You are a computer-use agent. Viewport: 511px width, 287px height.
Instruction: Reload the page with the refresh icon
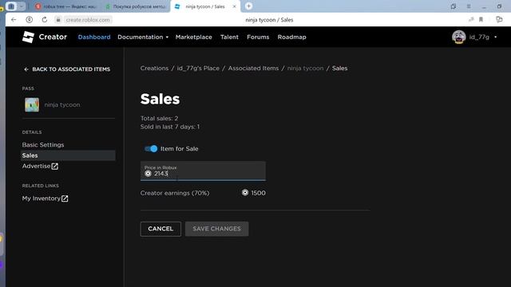pyautogui.click(x=45, y=20)
